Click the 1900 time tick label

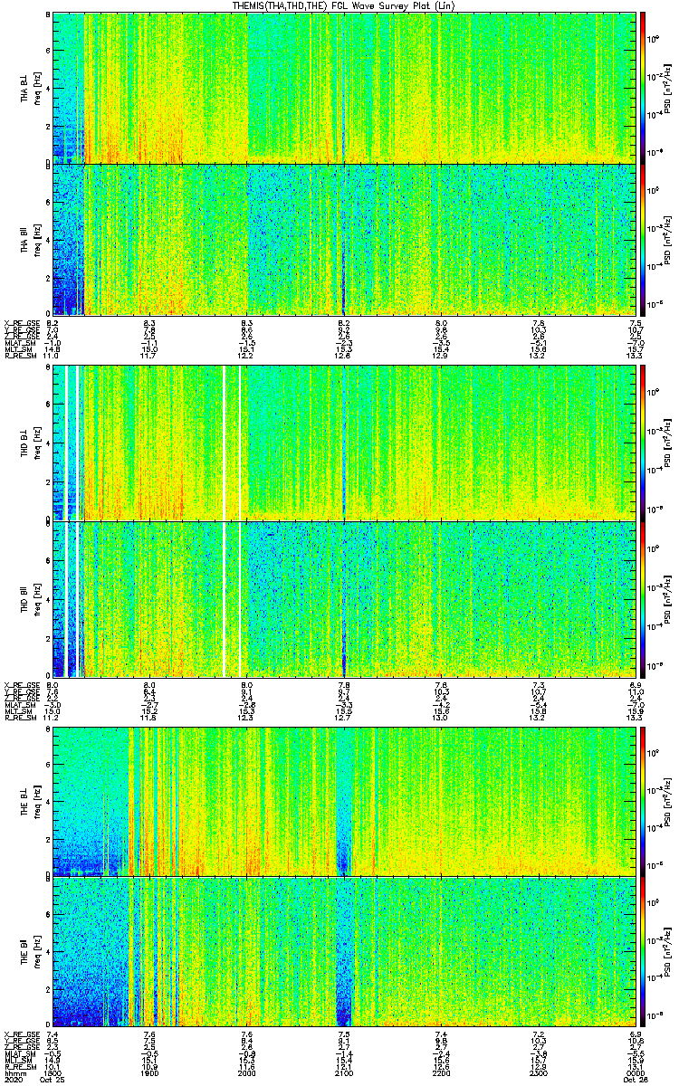(x=149, y=1073)
